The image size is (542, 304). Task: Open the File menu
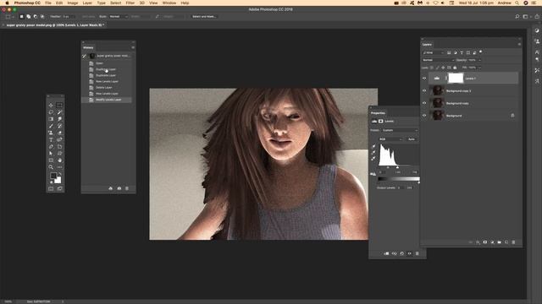click(x=48, y=3)
